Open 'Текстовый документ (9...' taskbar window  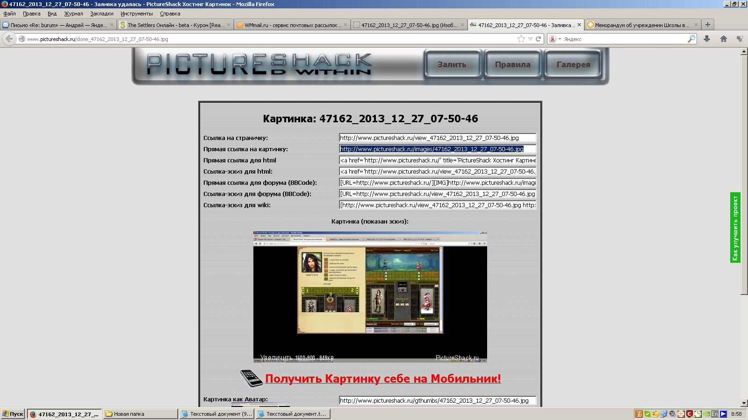(x=216, y=414)
